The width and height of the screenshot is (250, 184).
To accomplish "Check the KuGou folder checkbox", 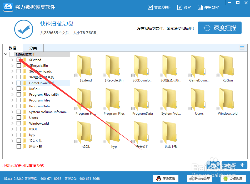I will coord(18,89).
